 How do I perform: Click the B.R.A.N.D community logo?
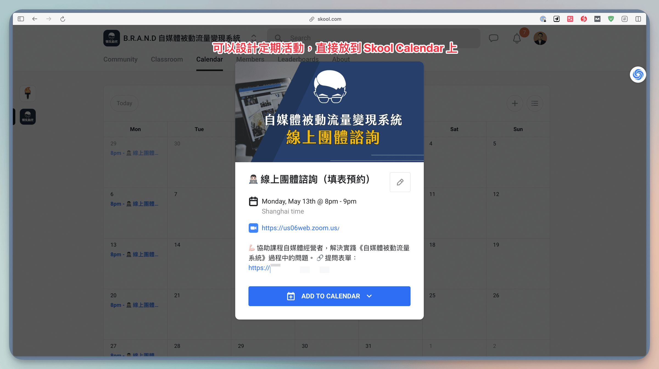click(x=111, y=38)
